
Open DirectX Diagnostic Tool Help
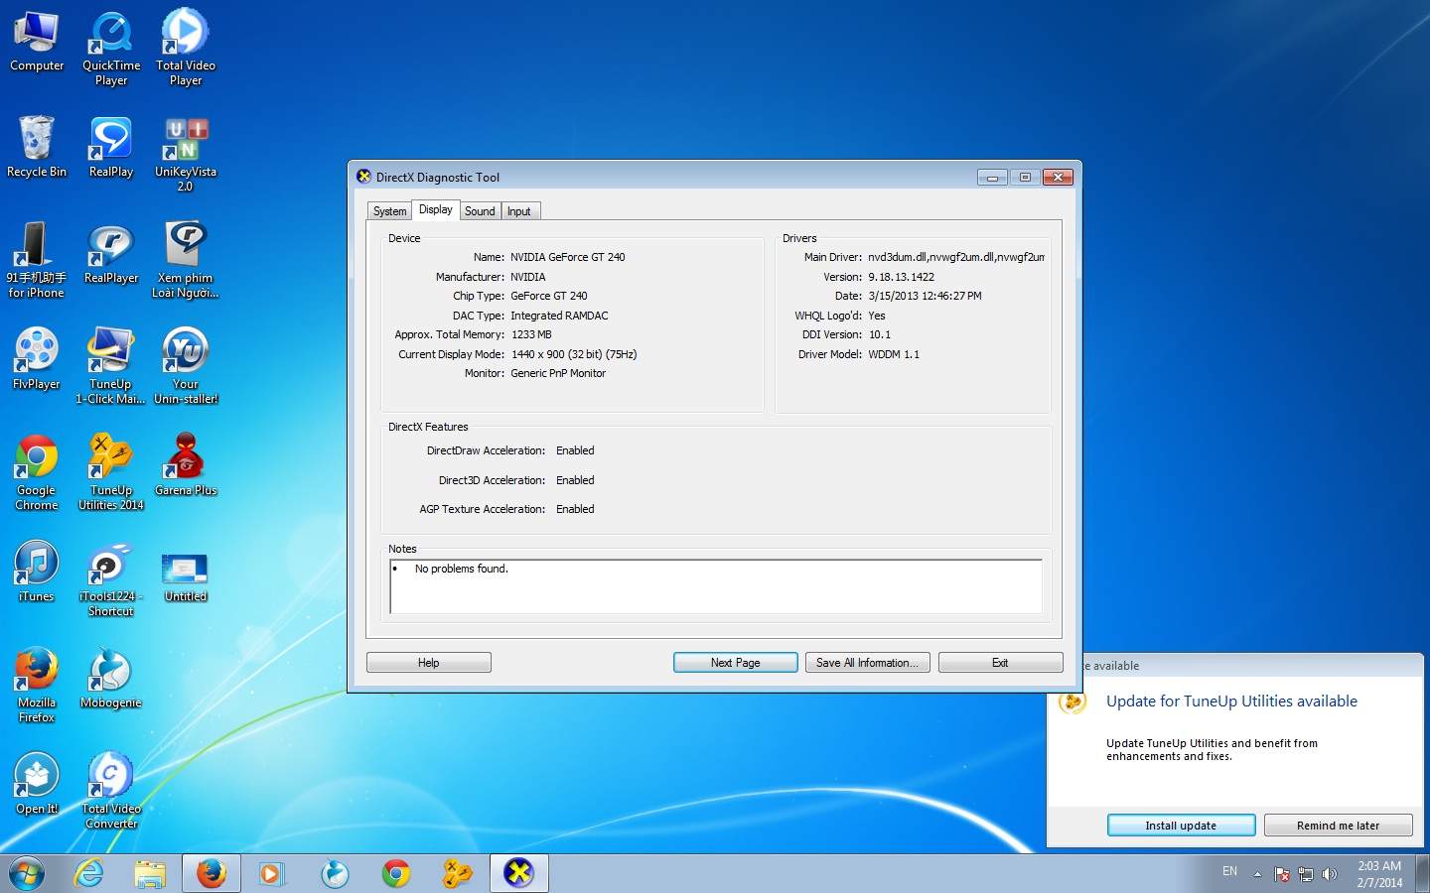[x=429, y=663]
